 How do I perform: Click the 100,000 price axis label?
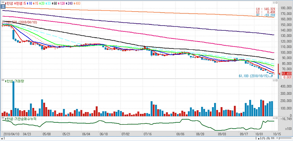[286, 52]
